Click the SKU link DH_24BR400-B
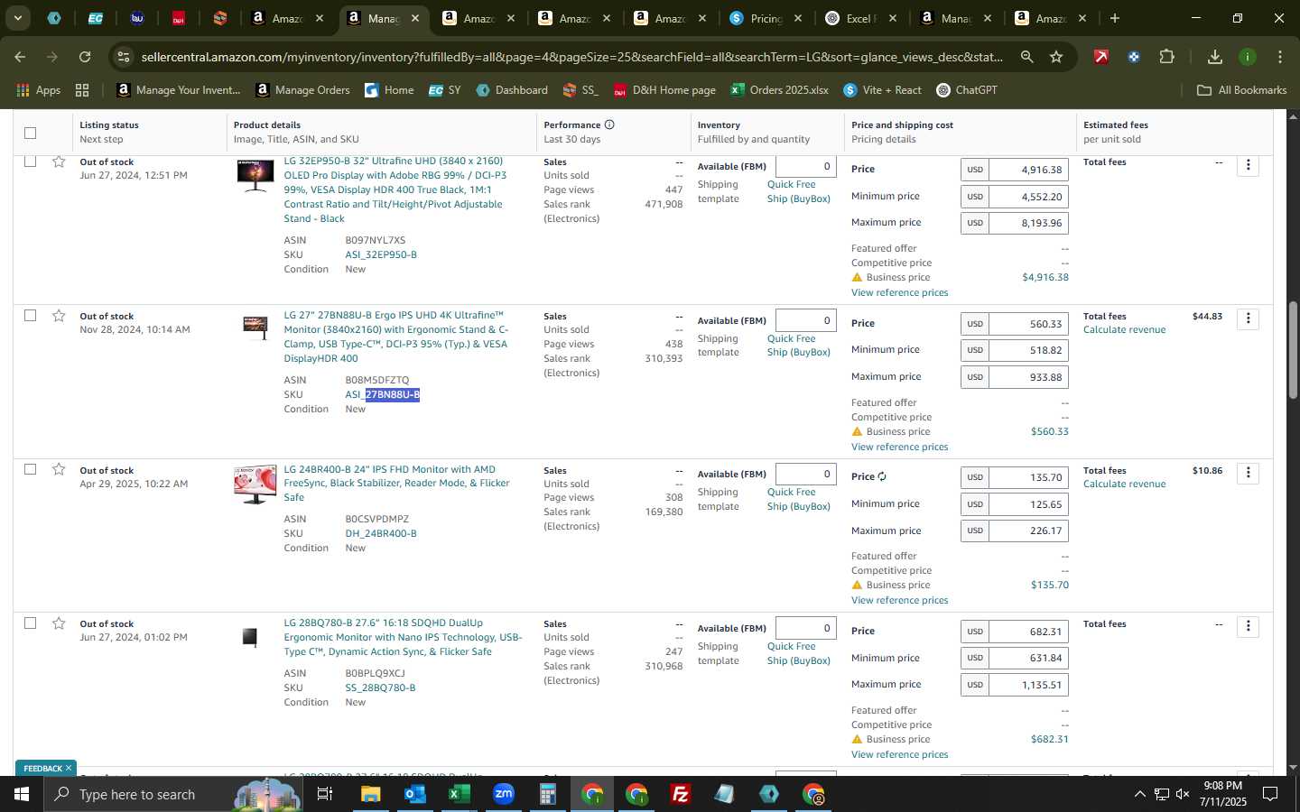 [x=381, y=533]
